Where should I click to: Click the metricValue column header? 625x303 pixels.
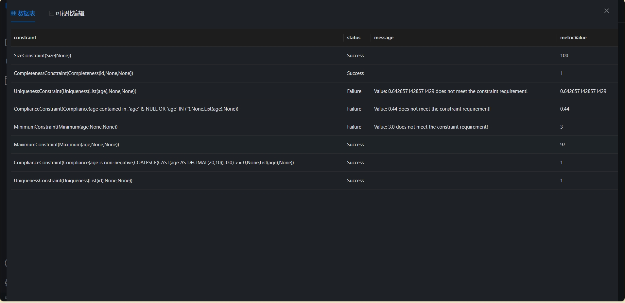pyautogui.click(x=573, y=38)
